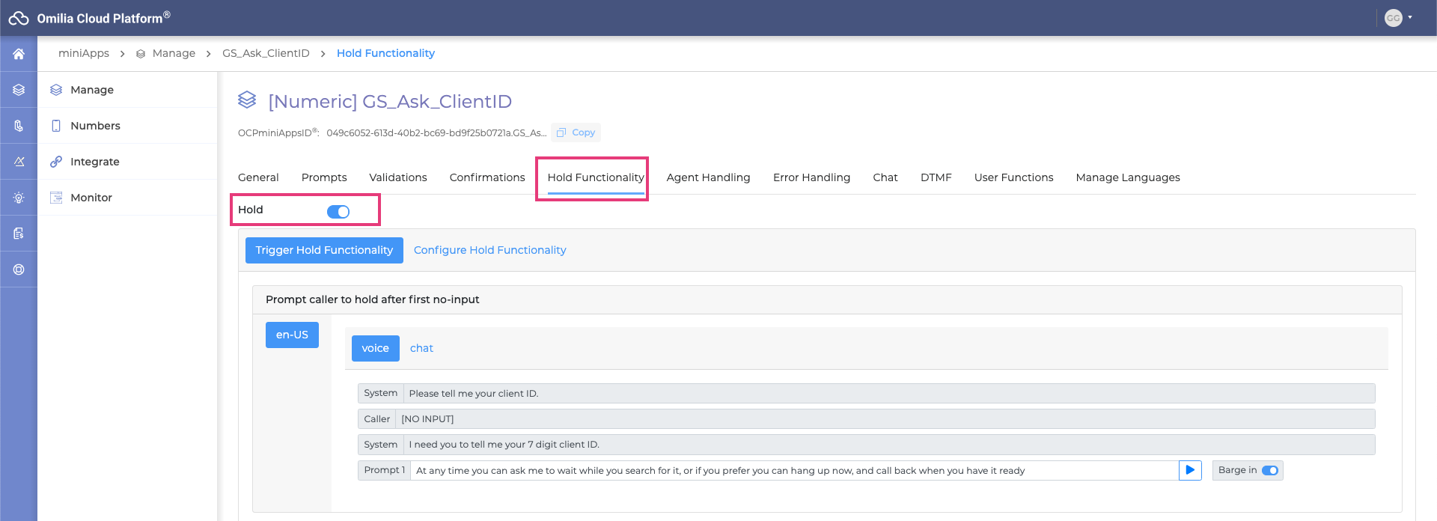Image resolution: width=1437 pixels, height=521 pixels.
Task: Click the [Numeric] GS_Ask_ClientID title
Action: [390, 101]
